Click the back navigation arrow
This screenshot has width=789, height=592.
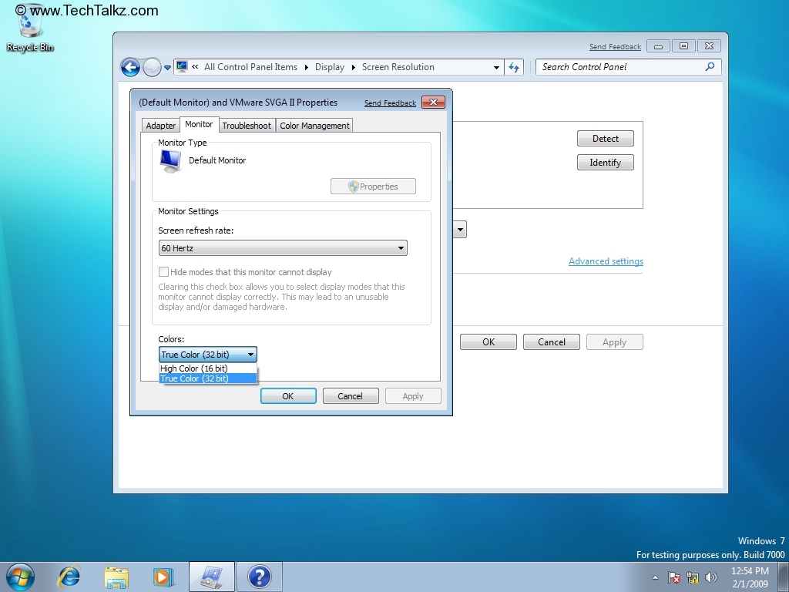pyautogui.click(x=130, y=67)
